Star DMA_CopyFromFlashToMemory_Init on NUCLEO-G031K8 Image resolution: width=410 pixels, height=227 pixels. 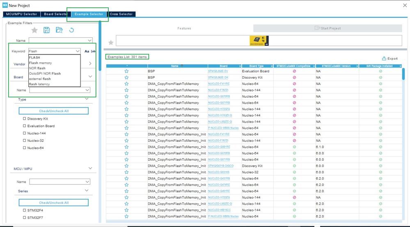pyautogui.click(x=126, y=172)
